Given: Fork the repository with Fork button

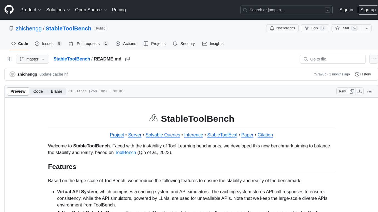Looking at the screenshot, I should point(315,28).
